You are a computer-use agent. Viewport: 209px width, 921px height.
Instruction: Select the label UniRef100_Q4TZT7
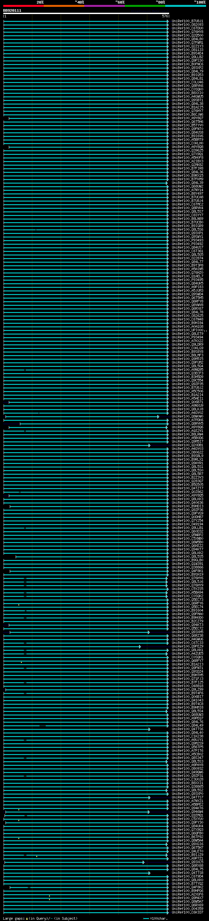(x=187, y=488)
